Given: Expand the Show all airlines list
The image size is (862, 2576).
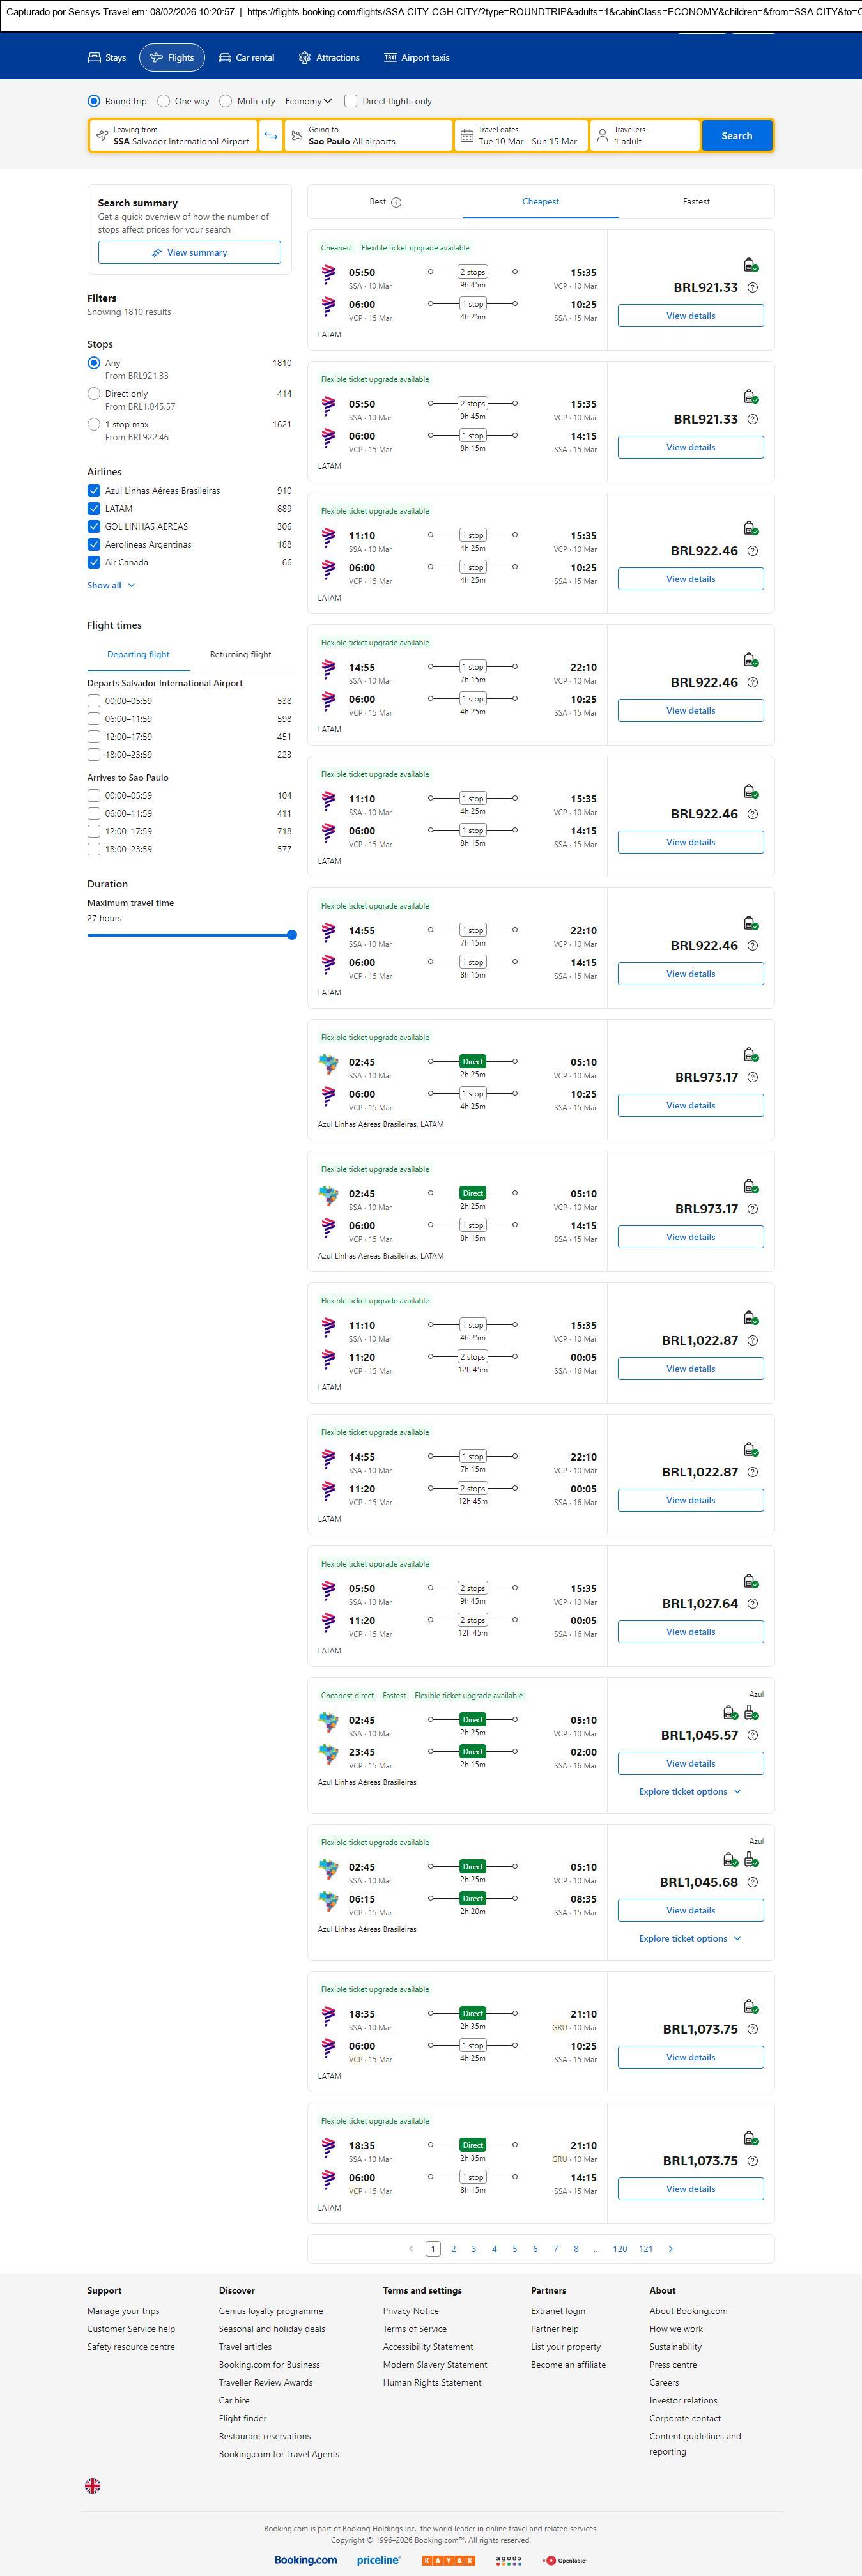Looking at the screenshot, I should [x=110, y=586].
